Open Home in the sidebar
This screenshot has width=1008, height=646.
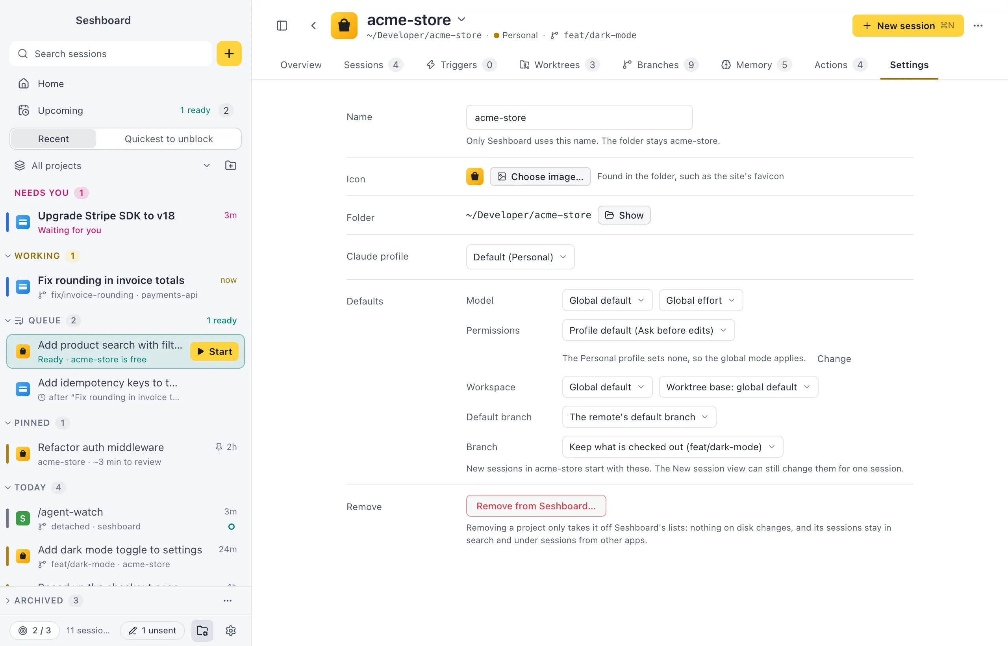coord(125,84)
